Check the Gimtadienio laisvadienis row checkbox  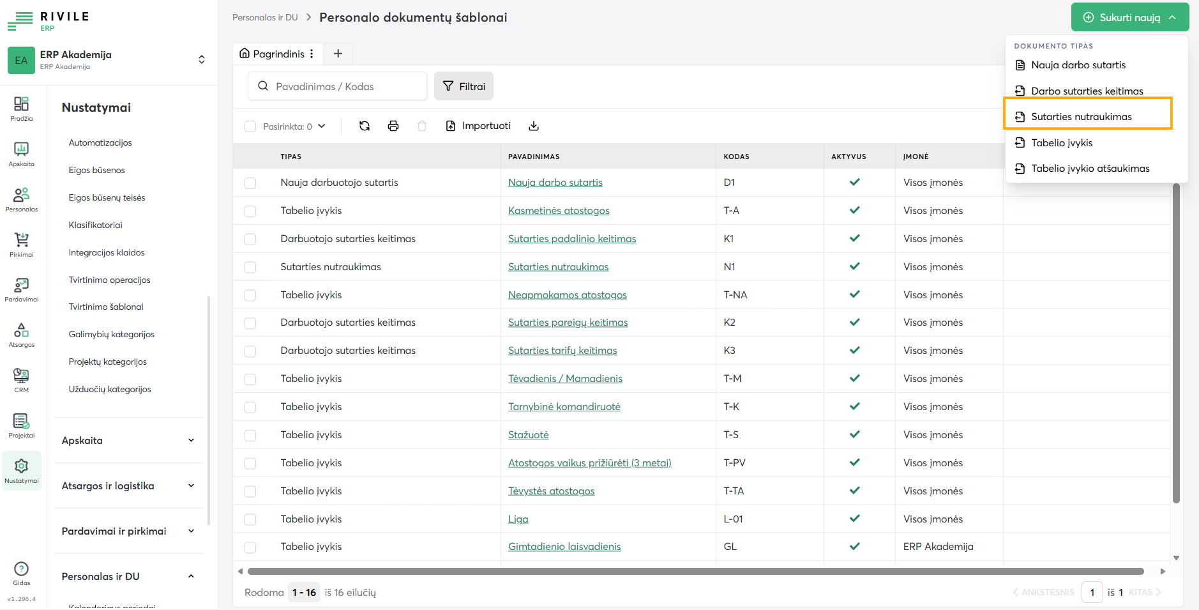[250, 547]
